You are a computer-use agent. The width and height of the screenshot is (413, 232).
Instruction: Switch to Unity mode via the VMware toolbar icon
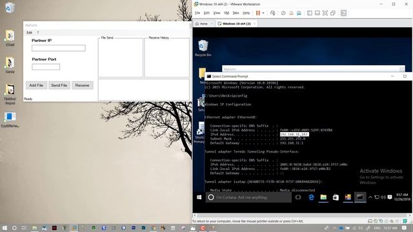333,13
